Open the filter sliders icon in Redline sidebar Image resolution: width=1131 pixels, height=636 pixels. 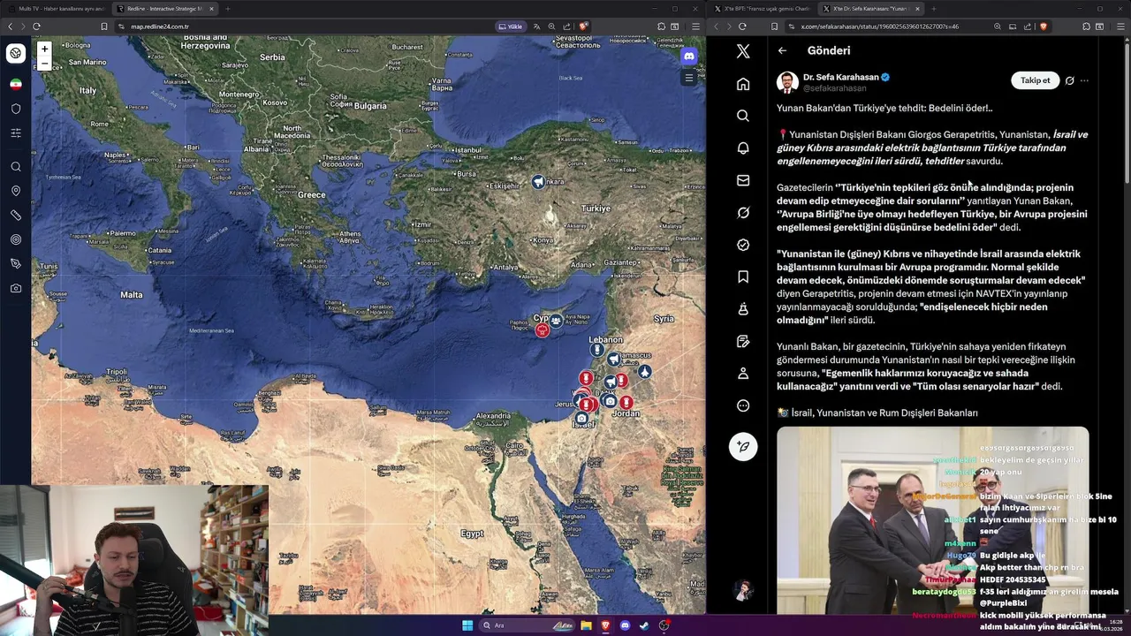[x=16, y=133]
